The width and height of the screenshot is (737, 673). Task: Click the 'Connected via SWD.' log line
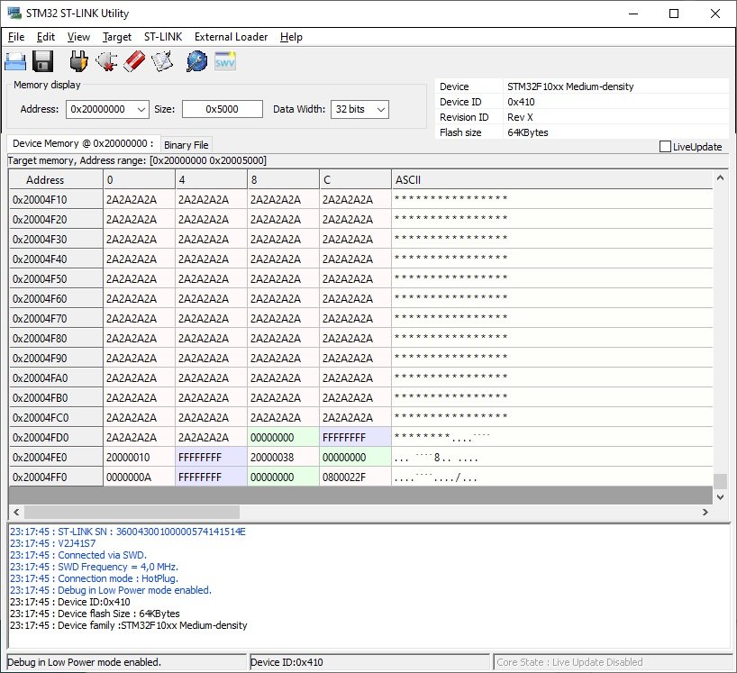tap(78, 555)
